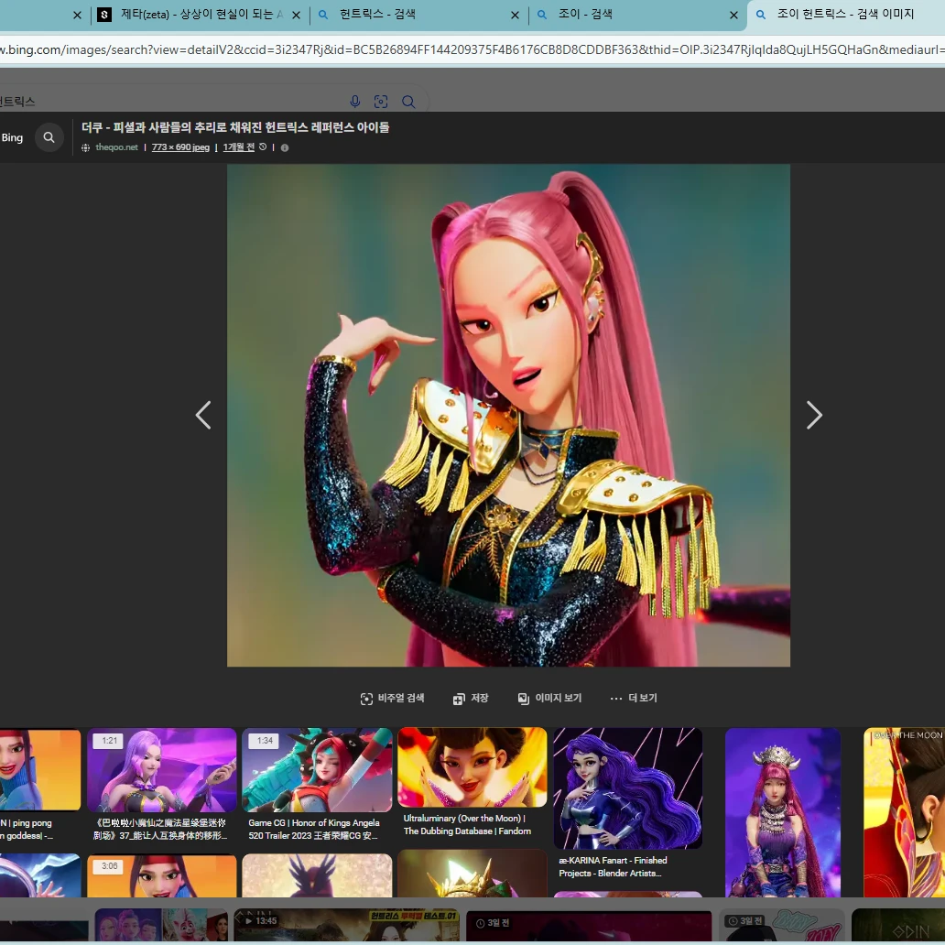The height and width of the screenshot is (945, 945).
Task: Go to the next image arrow
Action: coord(814,415)
